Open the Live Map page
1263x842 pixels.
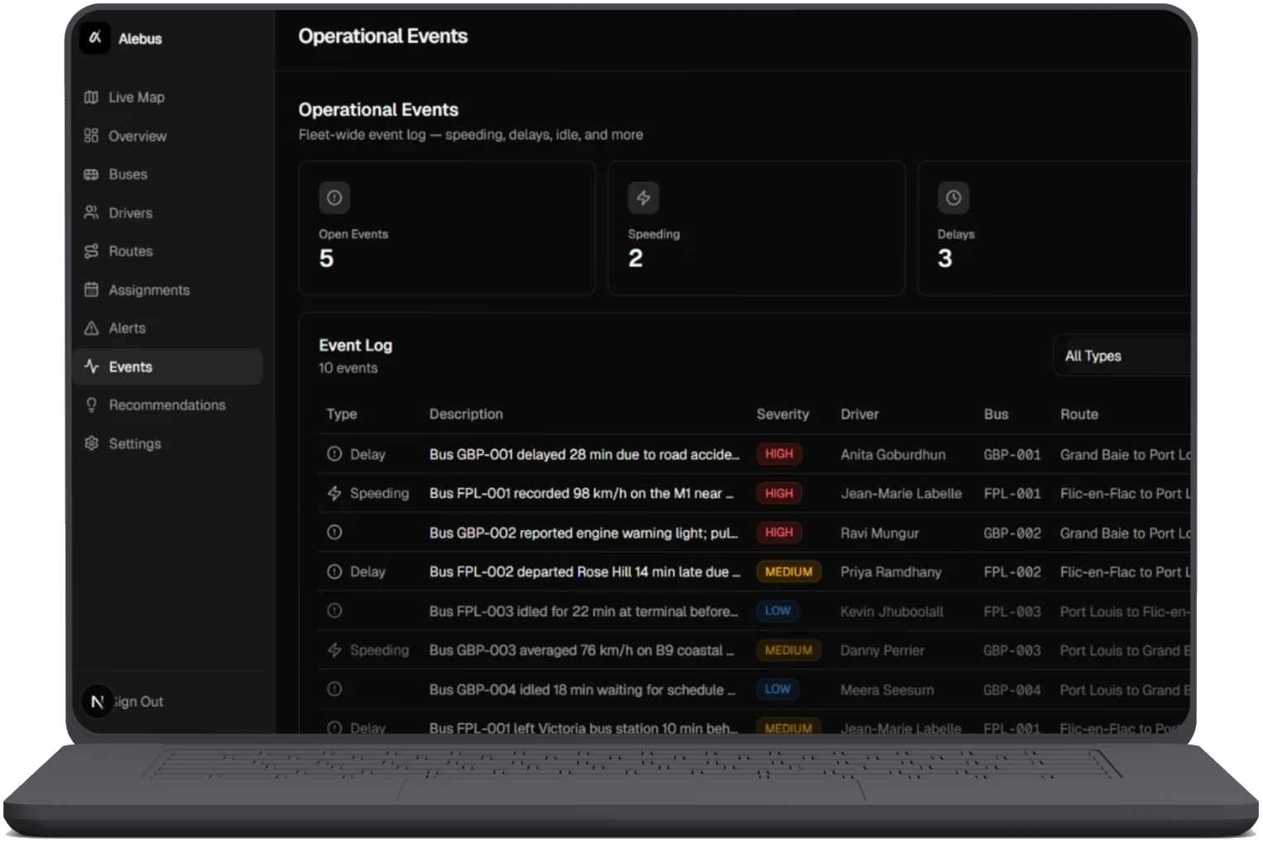(167, 98)
